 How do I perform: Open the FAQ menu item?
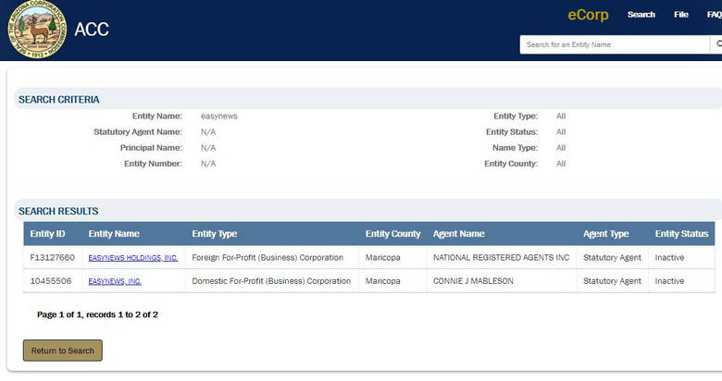click(x=715, y=15)
